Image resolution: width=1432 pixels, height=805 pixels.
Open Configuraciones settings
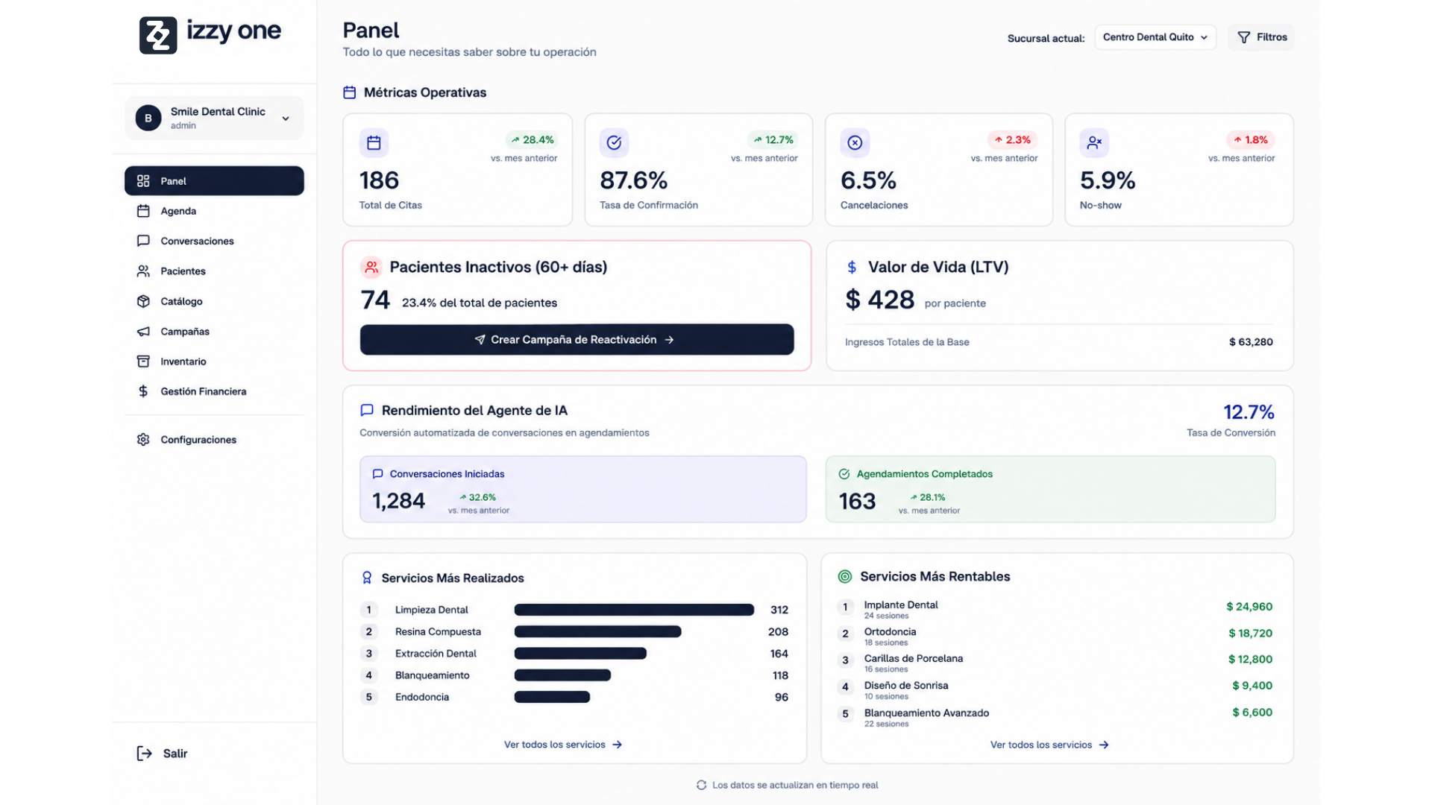tap(214, 440)
